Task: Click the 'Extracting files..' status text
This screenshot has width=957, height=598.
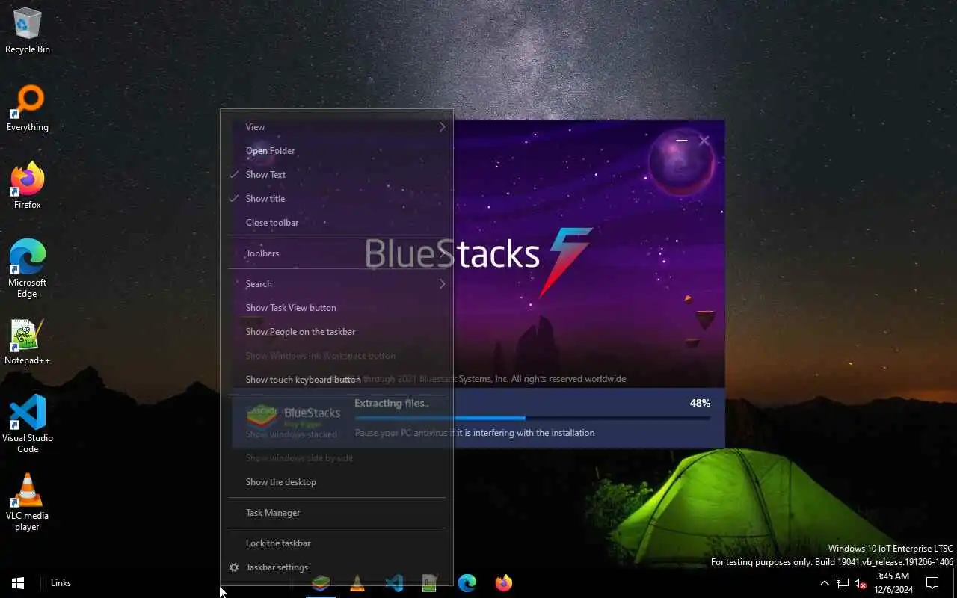Action: click(392, 403)
